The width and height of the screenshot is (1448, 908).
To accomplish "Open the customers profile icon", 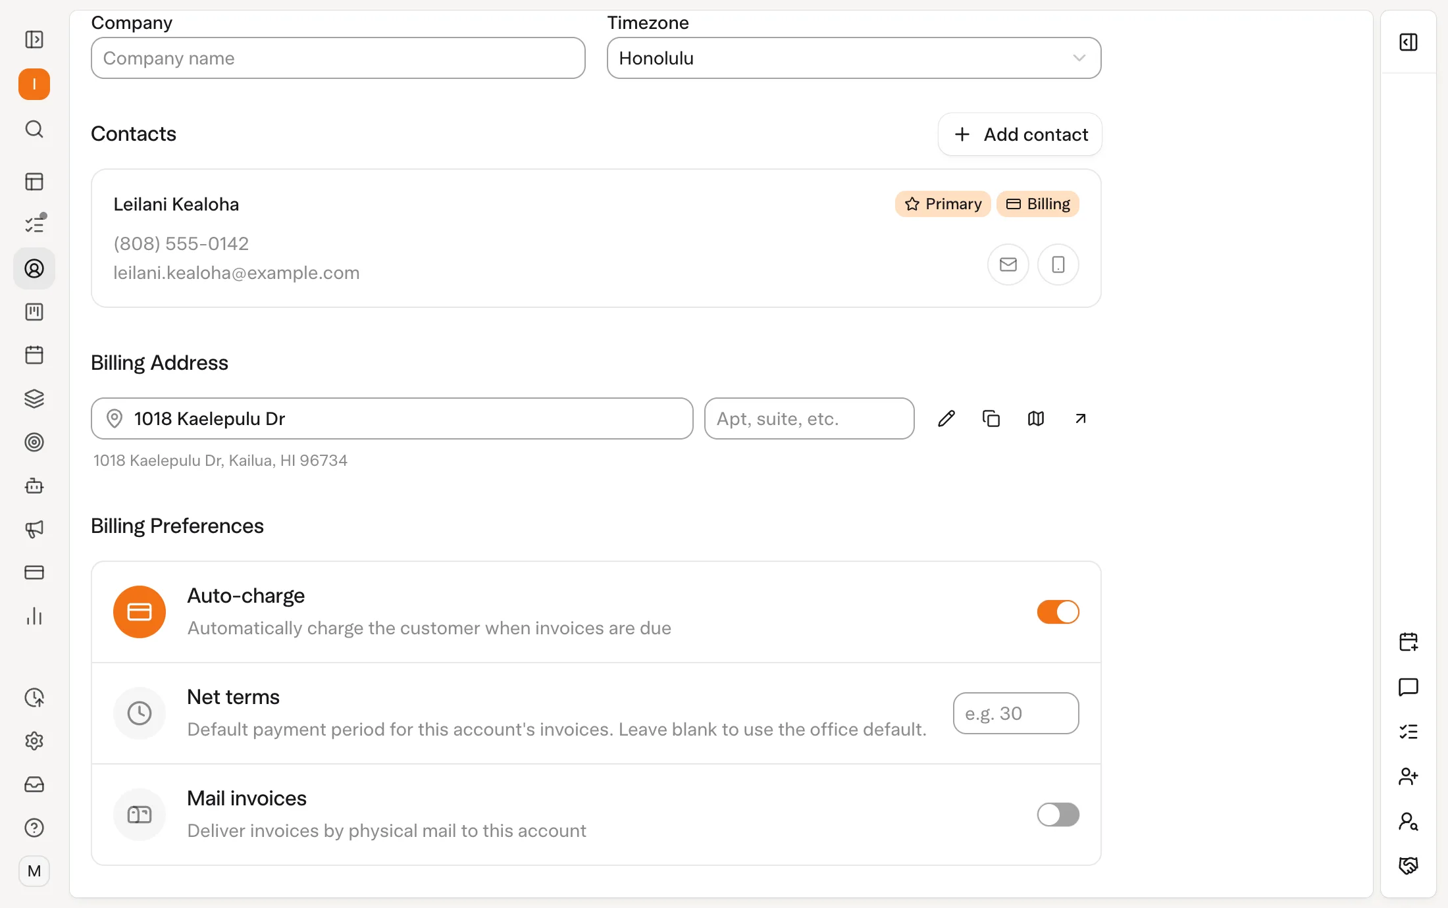I will [34, 268].
